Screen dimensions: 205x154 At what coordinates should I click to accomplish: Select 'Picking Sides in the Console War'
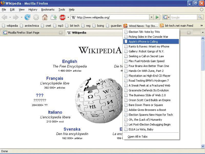tap(151, 37)
